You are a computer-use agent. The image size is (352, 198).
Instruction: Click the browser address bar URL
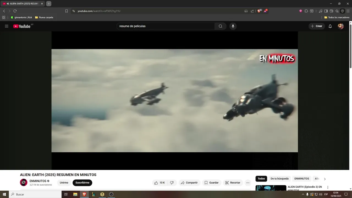tap(99, 11)
